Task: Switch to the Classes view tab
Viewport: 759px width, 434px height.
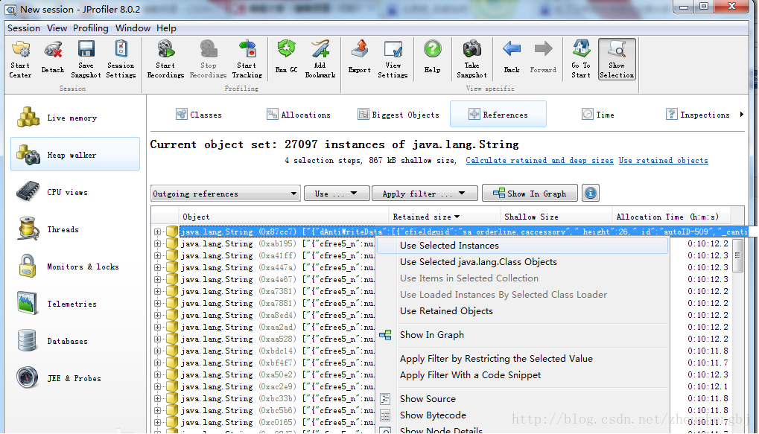Action: (198, 115)
